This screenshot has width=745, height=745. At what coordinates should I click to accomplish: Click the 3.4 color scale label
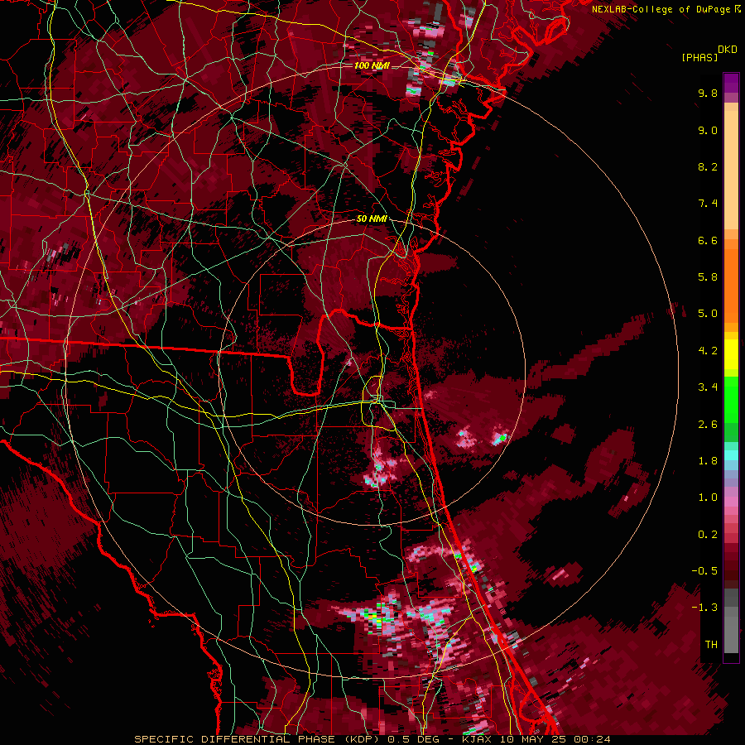coord(708,387)
